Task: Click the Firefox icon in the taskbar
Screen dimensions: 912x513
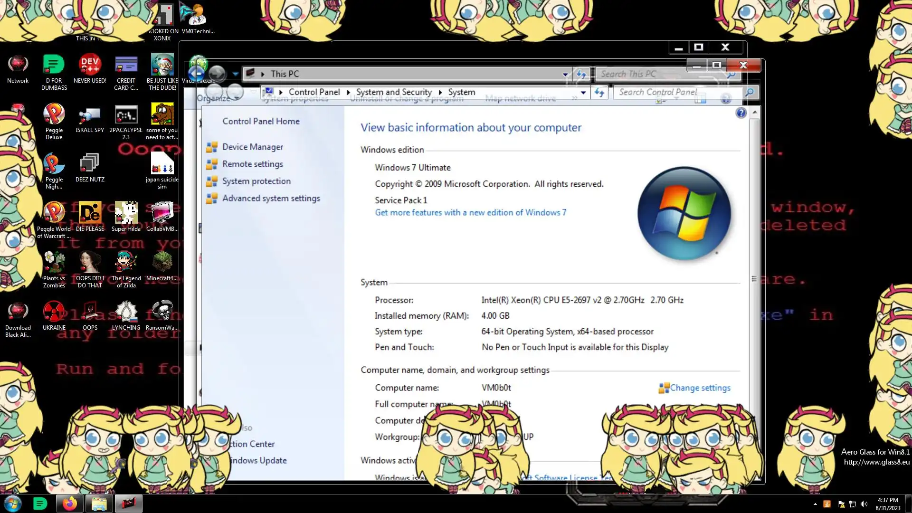Action: [x=70, y=503]
